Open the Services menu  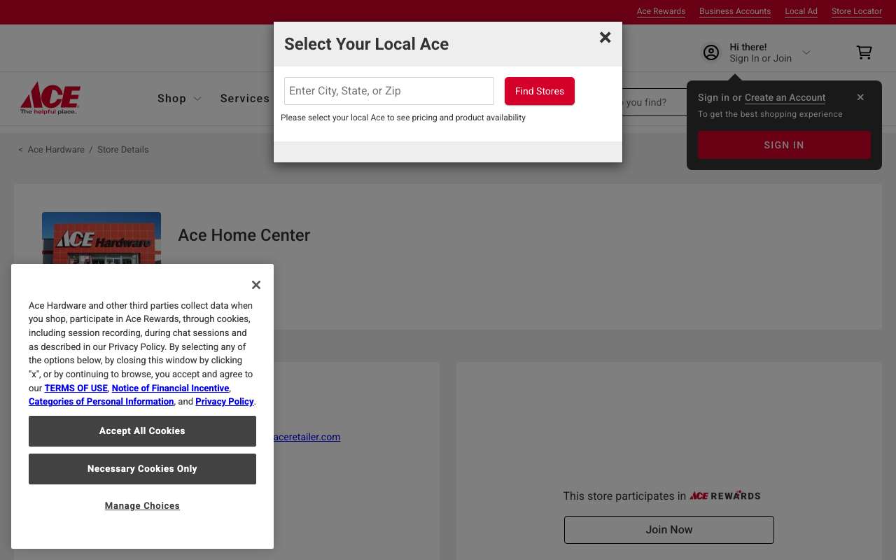(x=245, y=99)
